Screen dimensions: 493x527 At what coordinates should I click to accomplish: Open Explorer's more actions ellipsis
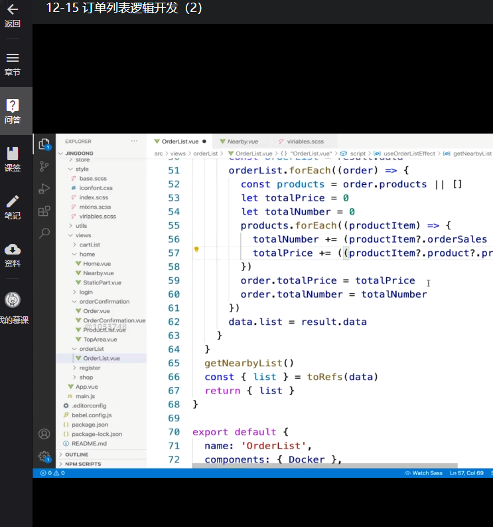[x=135, y=141]
